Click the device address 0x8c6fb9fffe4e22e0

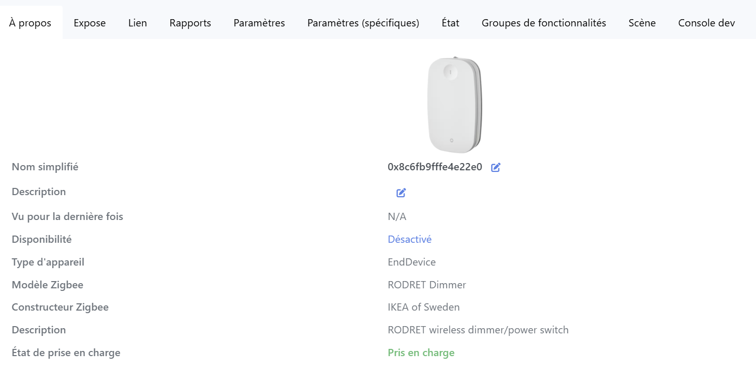[435, 167]
